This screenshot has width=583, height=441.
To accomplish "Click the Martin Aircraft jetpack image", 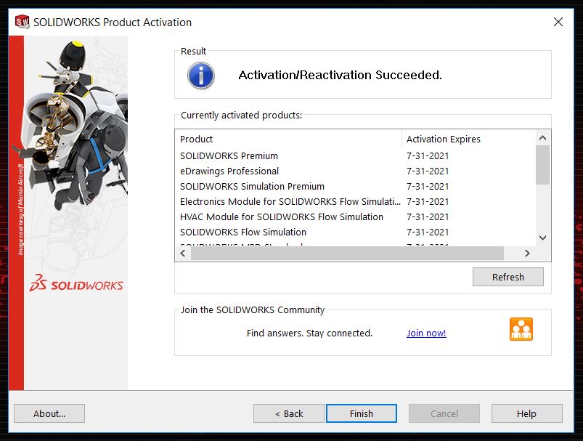I will 74,126.
